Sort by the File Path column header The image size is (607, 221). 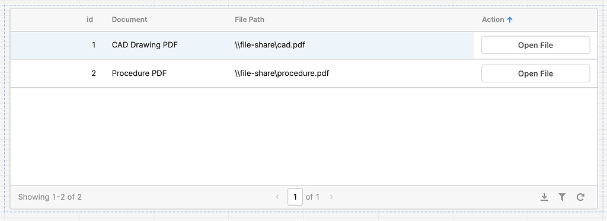250,20
